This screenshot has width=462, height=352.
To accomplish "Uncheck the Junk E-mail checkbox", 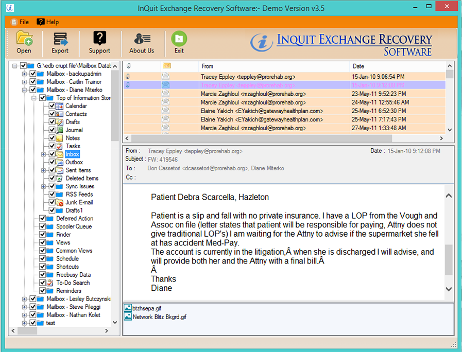I will [52, 202].
